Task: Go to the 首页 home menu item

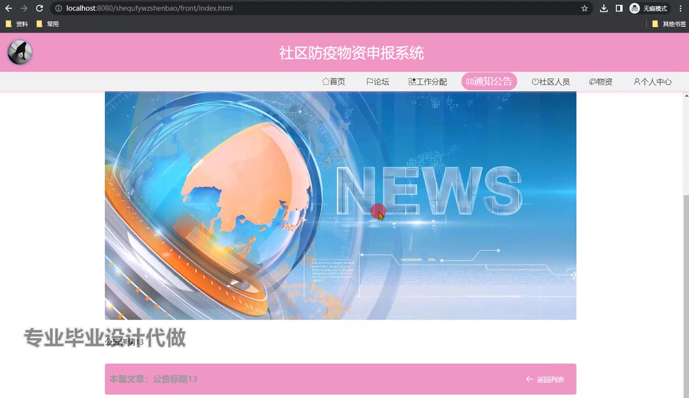Action: 333,82
